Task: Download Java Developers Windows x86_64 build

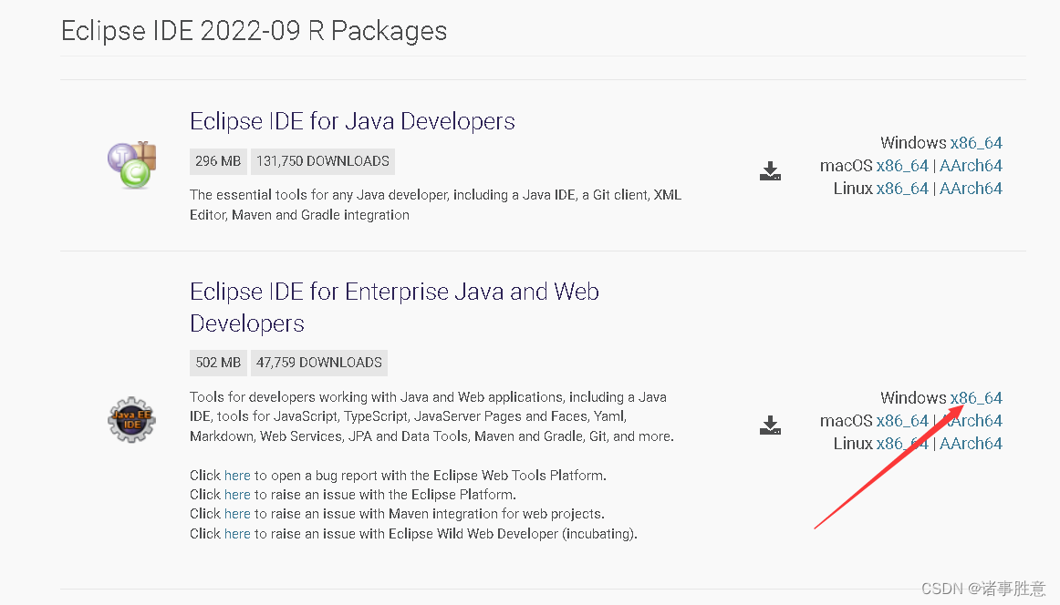Action: pos(976,143)
